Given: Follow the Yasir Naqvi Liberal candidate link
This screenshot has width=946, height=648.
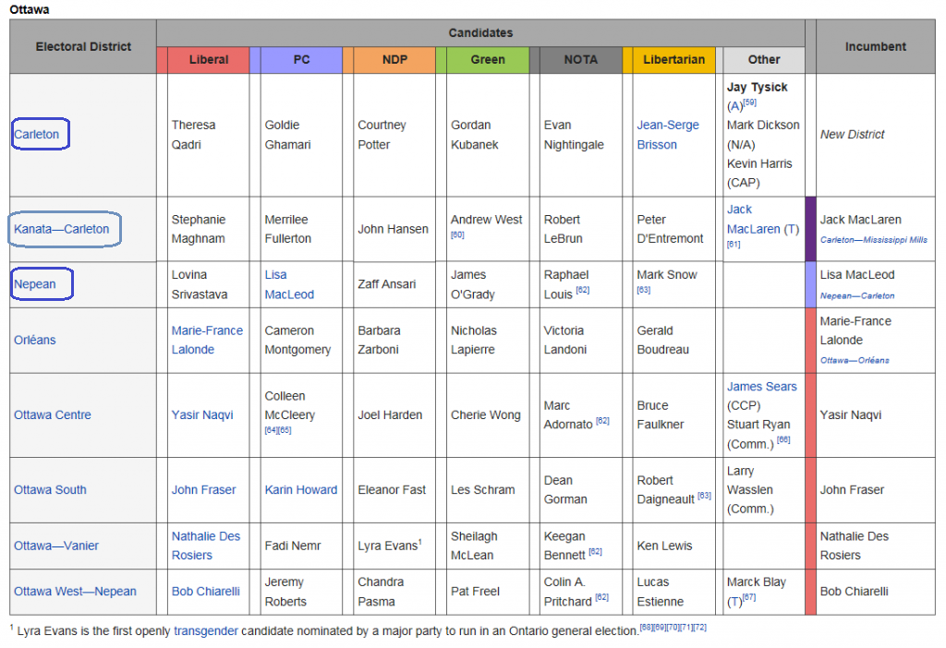Looking at the screenshot, I should point(202,414).
